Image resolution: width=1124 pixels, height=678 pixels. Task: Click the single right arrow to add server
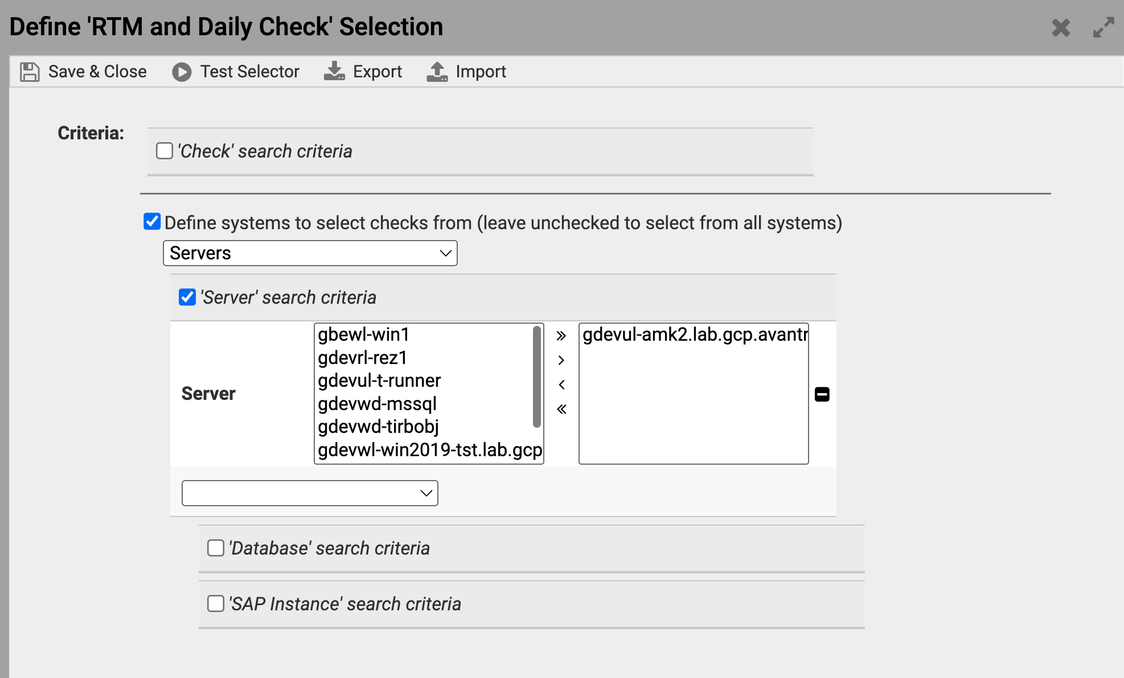click(562, 359)
